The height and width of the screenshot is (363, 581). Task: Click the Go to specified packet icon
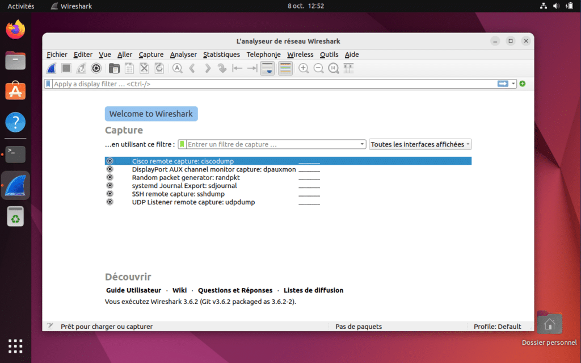[222, 68]
